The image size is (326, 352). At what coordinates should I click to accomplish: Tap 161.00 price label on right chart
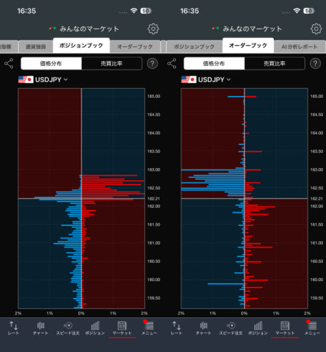pyautogui.click(x=317, y=243)
